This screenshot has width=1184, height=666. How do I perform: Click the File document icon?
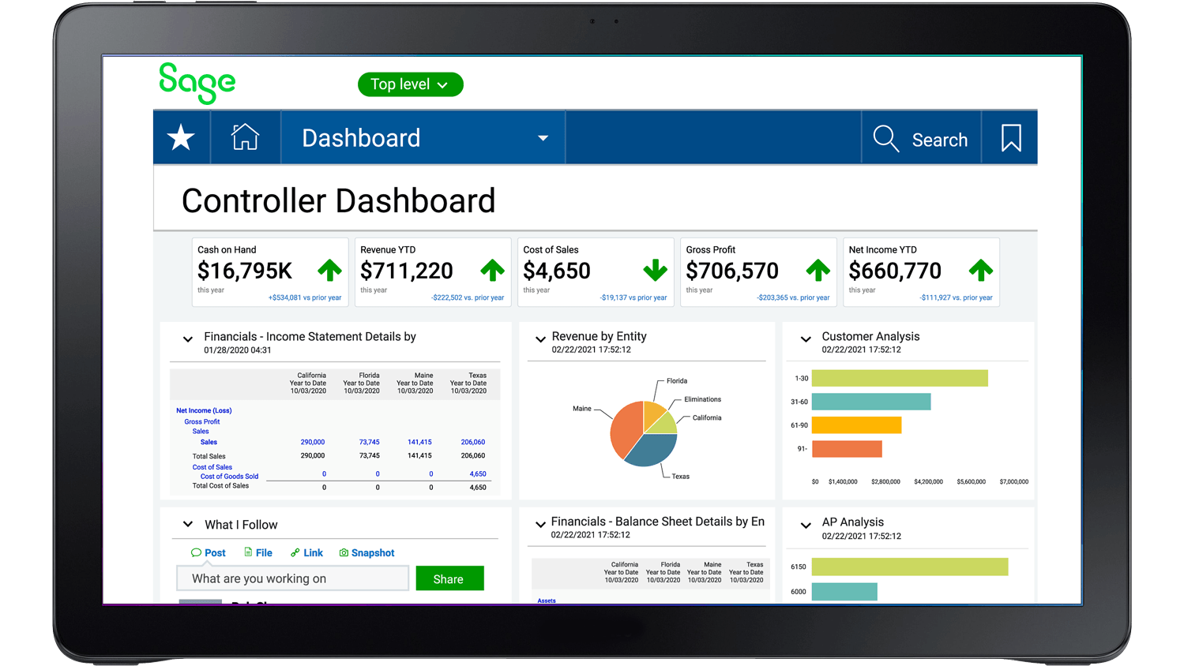(x=248, y=552)
